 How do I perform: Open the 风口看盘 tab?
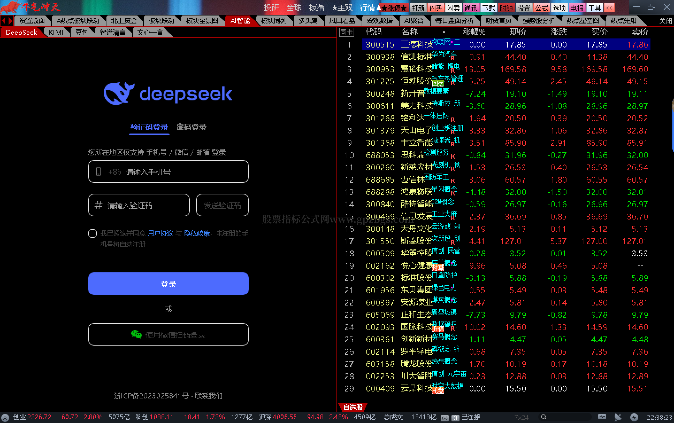tap(342, 21)
